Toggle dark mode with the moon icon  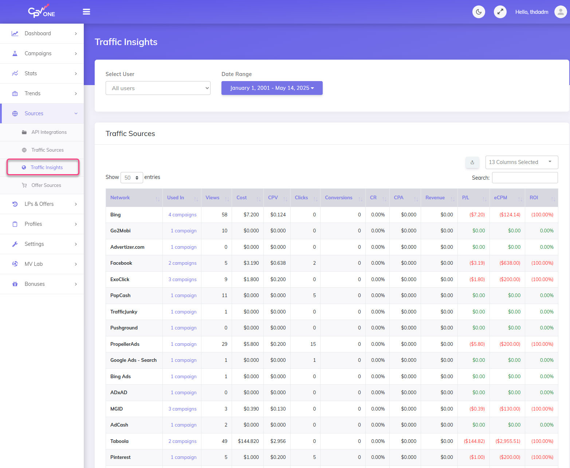tap(479, 12)
